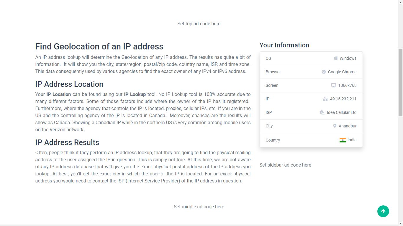Click the network icon next to IP address

tap(325, 99)
